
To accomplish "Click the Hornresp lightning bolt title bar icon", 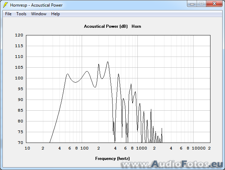I will [x=5, y=5].
